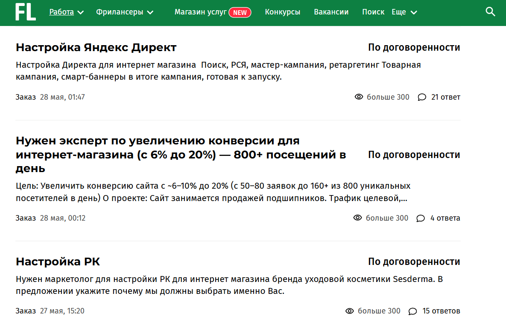Open the Работа menu item
This screenshot has height=322, width=506.
(x=61, y=12)
